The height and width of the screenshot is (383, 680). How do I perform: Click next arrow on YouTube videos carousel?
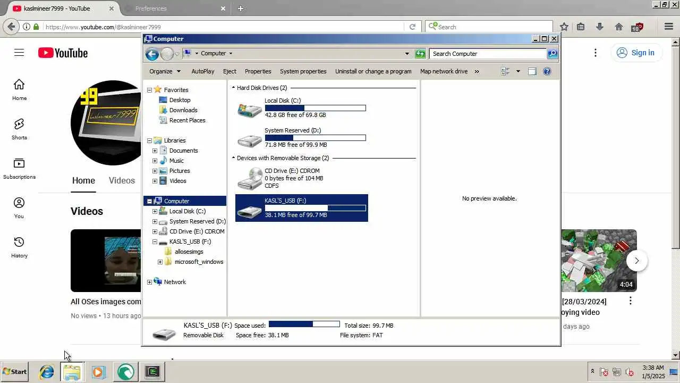click(x=636, y=261)
